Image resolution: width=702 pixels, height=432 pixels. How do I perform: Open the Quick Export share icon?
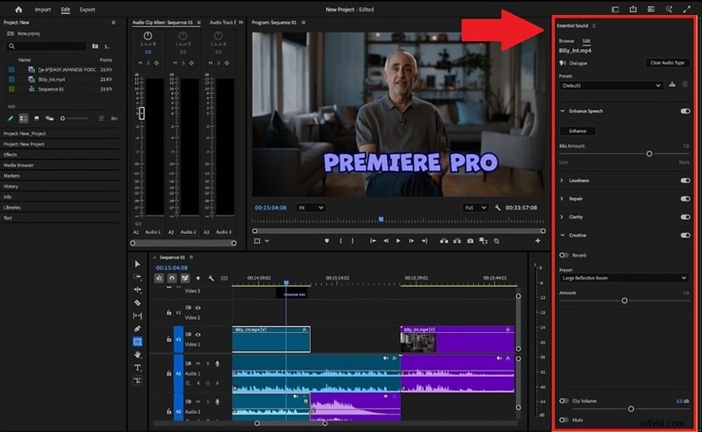click(x=633, y=9)
